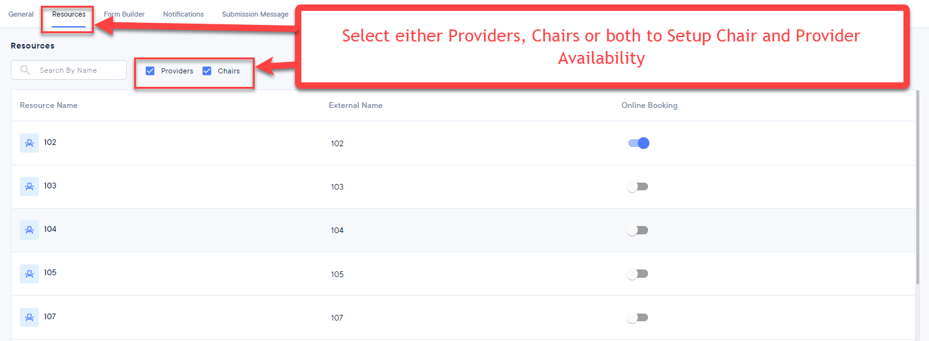This screenshot has height=341, width=929.
Task: Enable online booking for chair 103
Action: (637, 186)
